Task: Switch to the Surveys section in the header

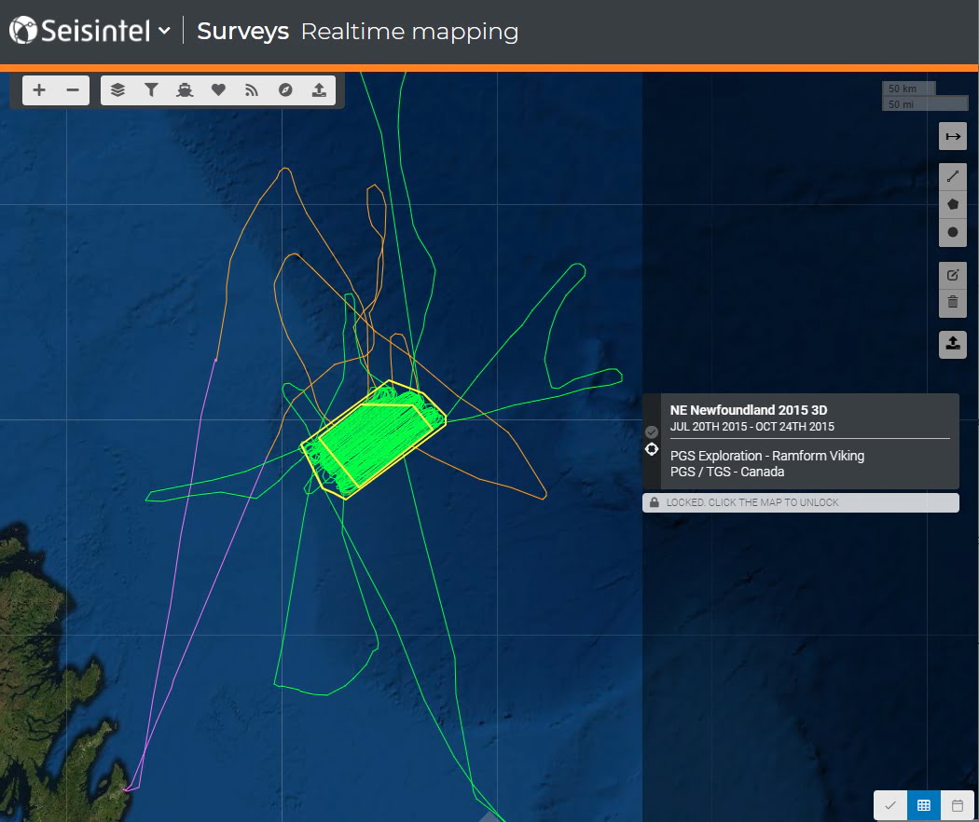Action: [x=242, y=31]
